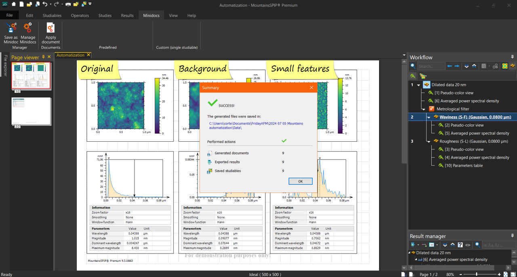Open the File menu

tap(9, 15)
